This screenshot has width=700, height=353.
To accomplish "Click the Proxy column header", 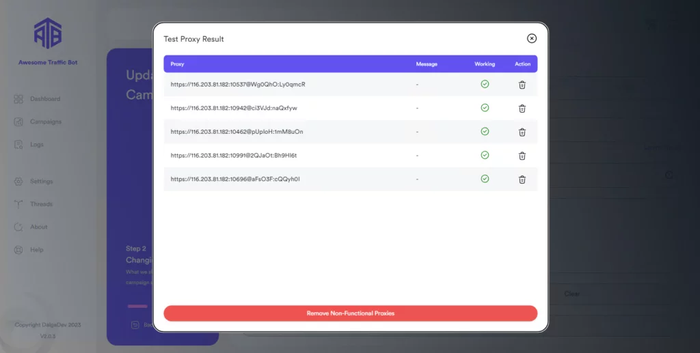I will (x=177, y=64).
